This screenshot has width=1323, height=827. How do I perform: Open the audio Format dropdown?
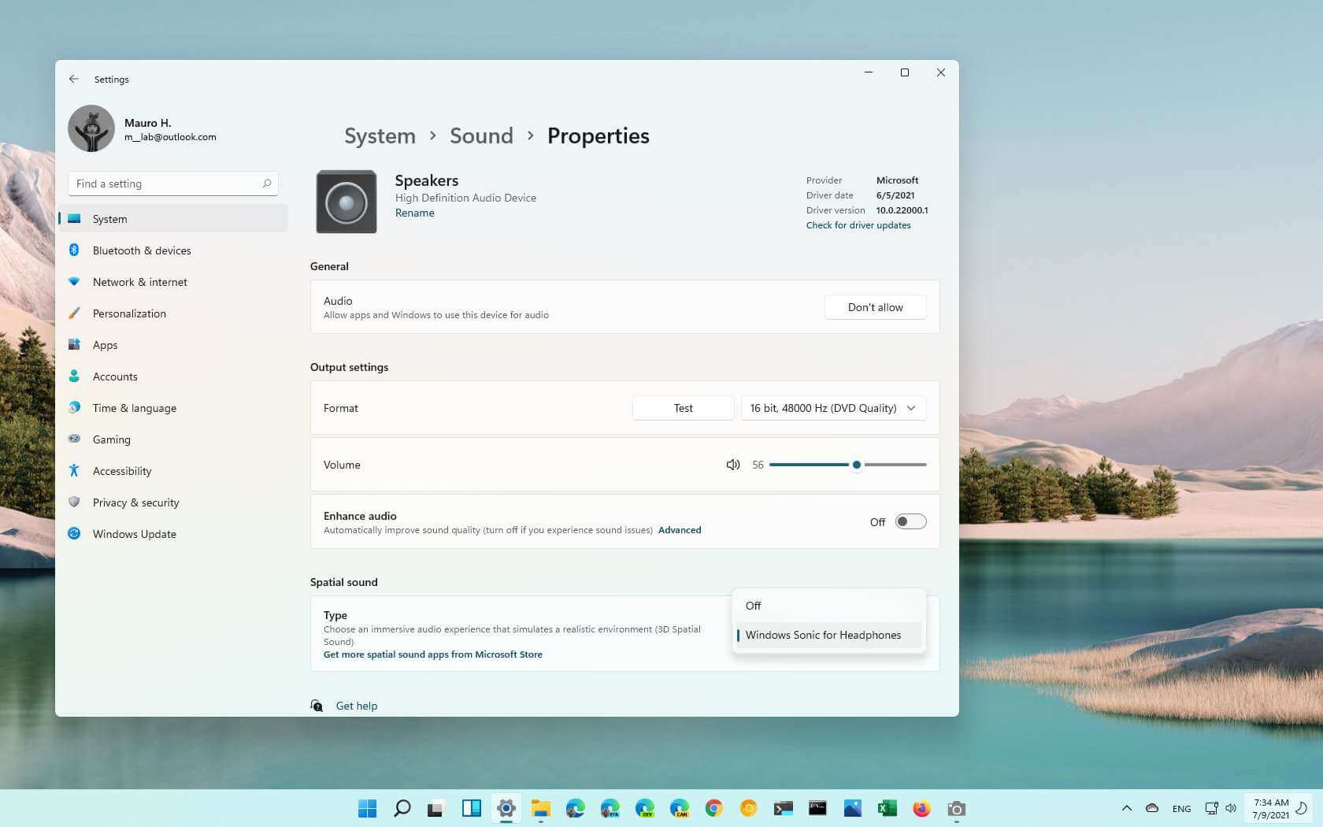pyautogui.click(x=833, y=408)
